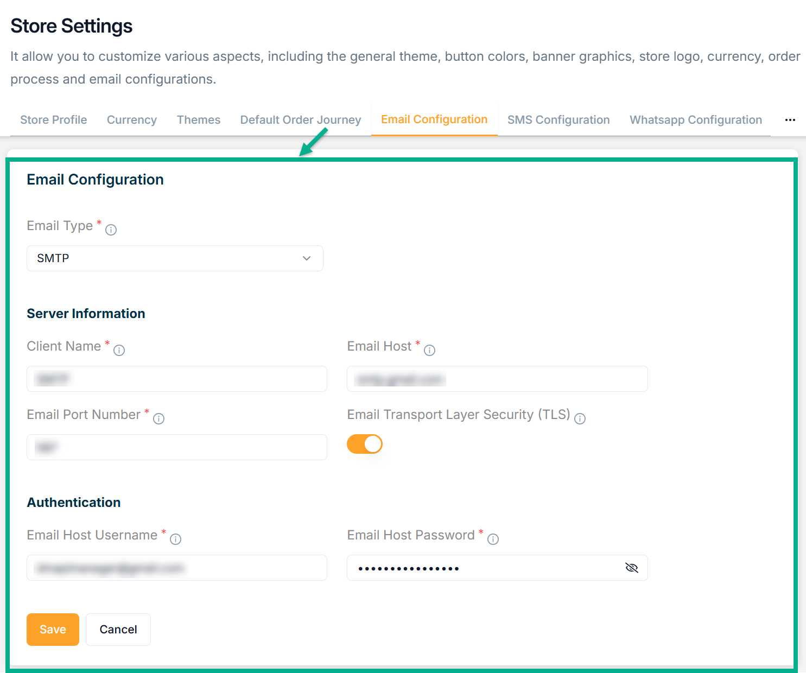This screenshot has width=806, height=673.
Task: Open the Email Type SMTP dropdown
Action: click(175, 258)
